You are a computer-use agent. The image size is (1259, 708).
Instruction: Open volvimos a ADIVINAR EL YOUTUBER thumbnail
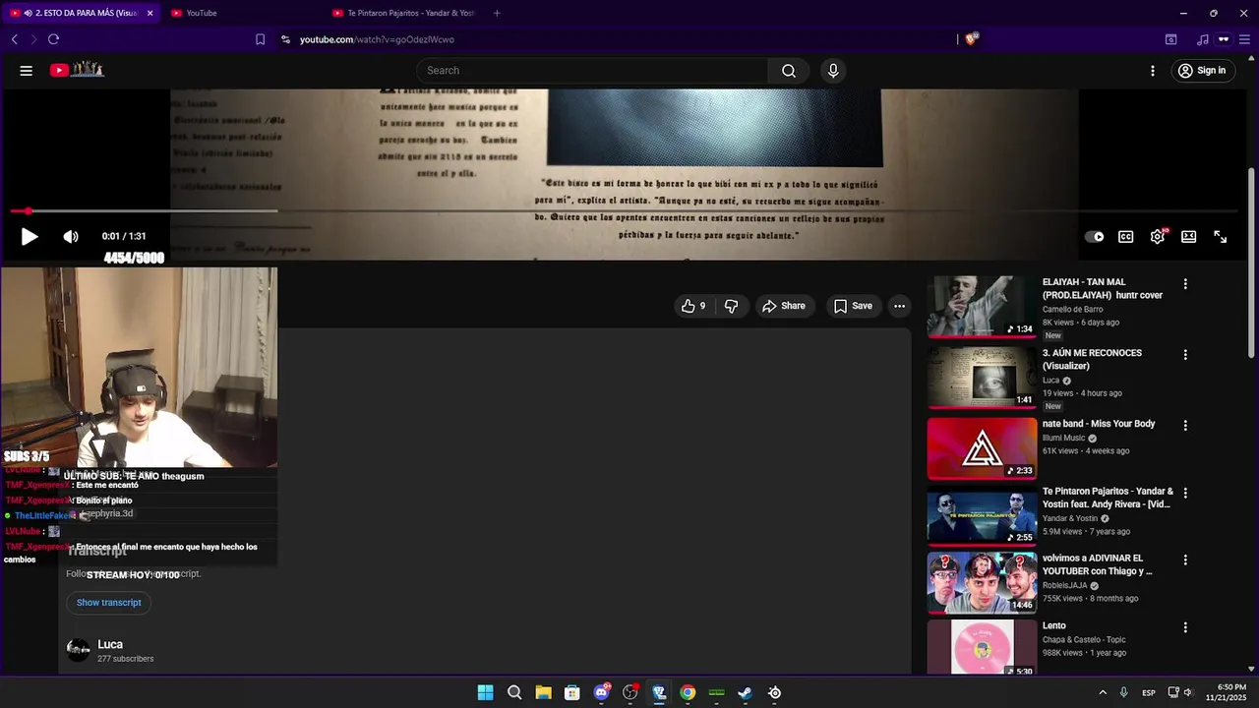coord(982,582)
